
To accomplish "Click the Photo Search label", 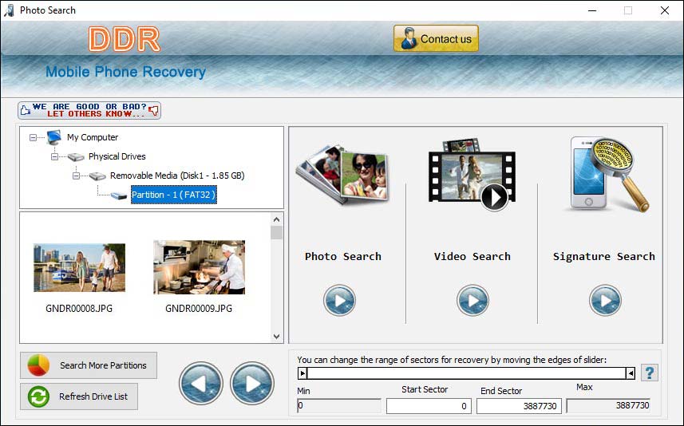I will 343,256.
